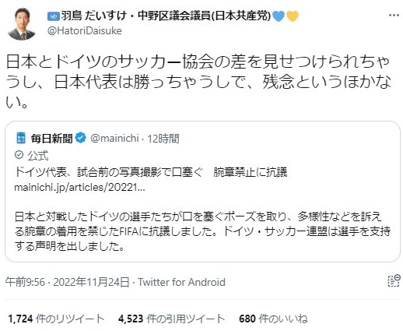Click the tweet analytics icon right of timestamp
Viewport: 403px width, 331px height.
pyautogui.click(x=394, y=281)
